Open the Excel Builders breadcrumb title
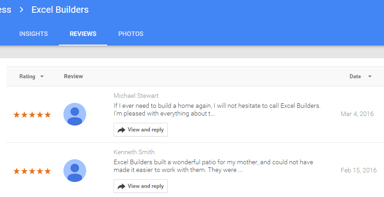The image size is (384, 197). pos(60,10)
